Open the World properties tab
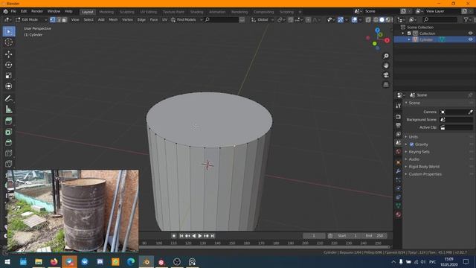Viewport: 476px width, 268px height. 399,152
